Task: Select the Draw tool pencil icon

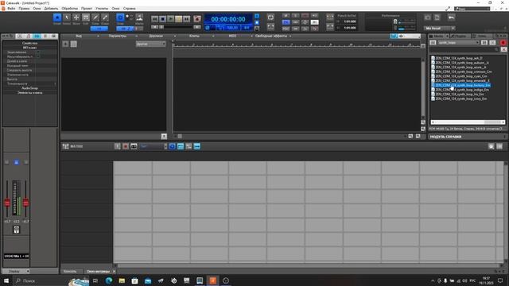Action: coord(95,17)
